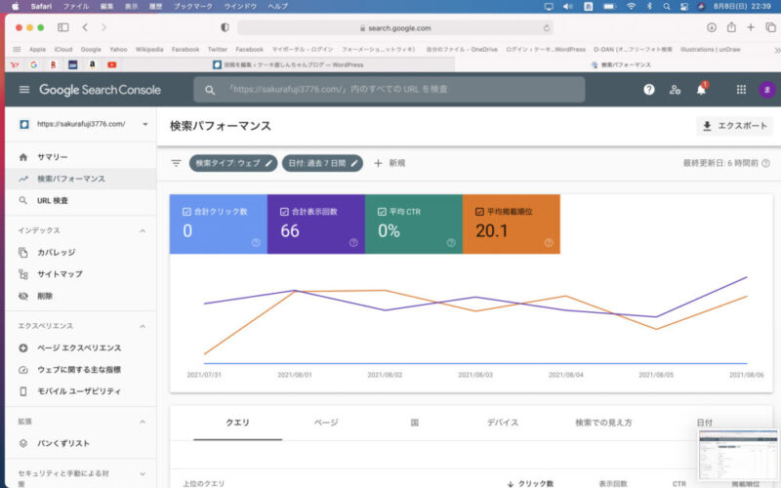Toggle the 合計クリック数 checkbox card
Image resolution: width=781 pixels, height=488 pixels.
click(x=218, y=224)
